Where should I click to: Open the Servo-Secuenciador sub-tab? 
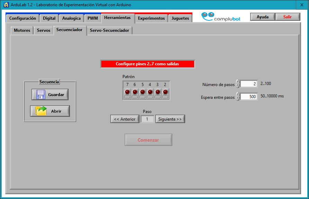(x=109, y=30)
